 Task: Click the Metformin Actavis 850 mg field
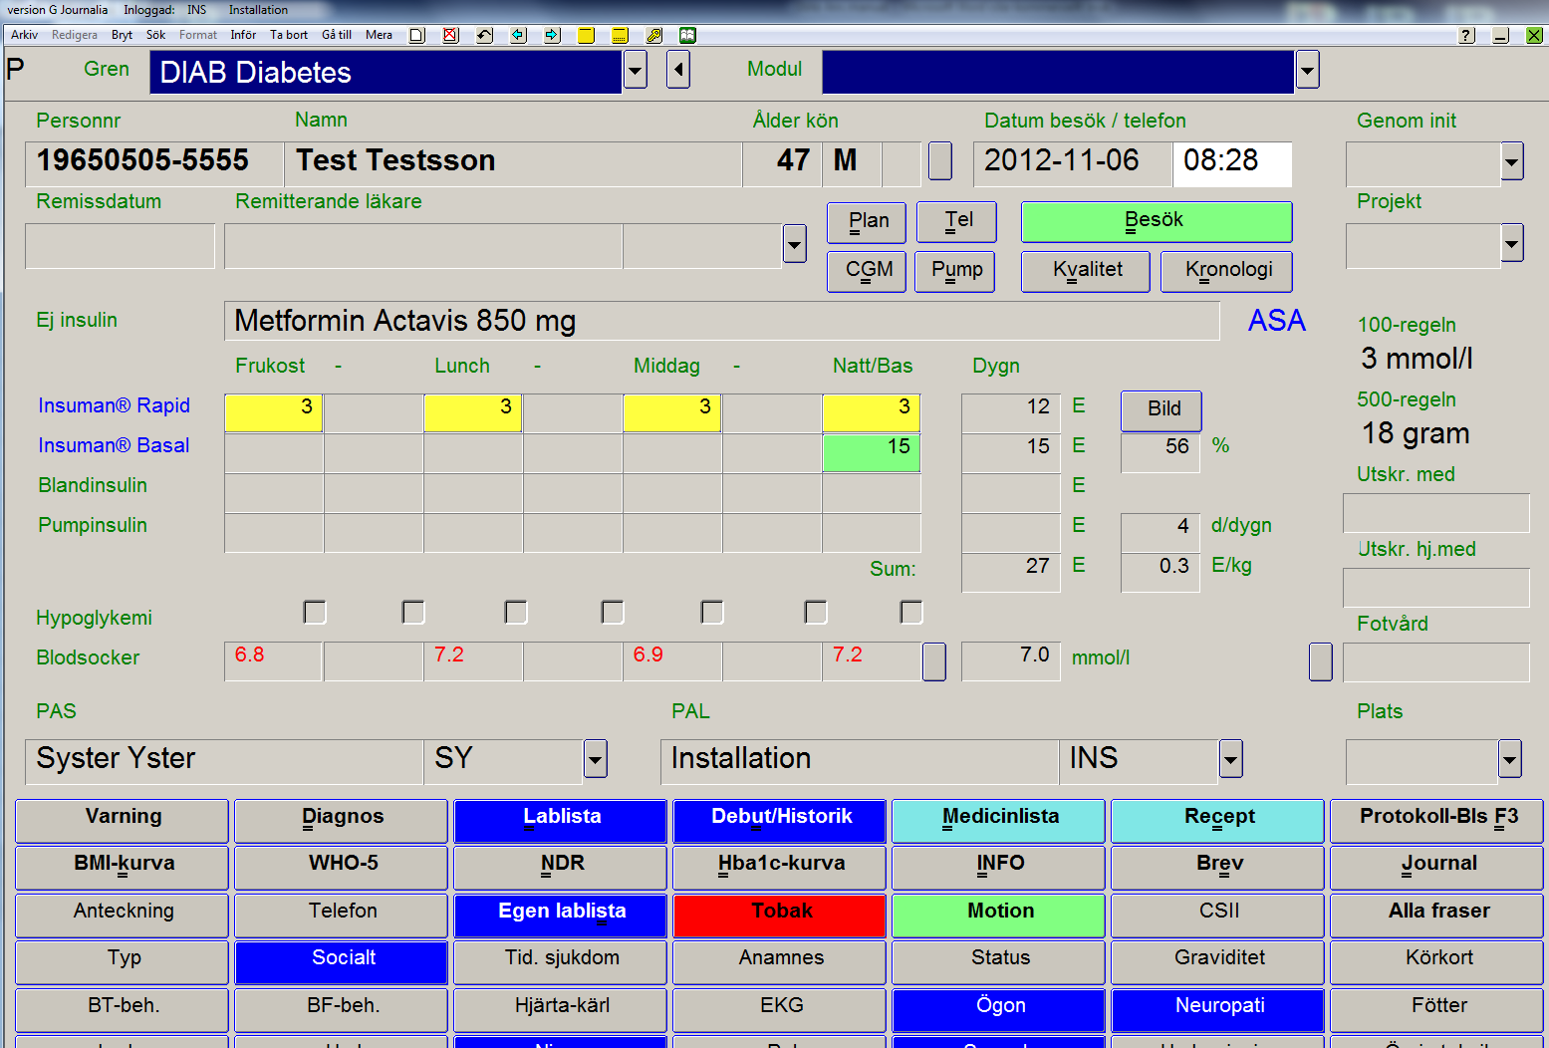pos(722,321)
